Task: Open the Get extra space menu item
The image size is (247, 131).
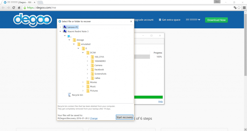Action: (x=169, y=20)
